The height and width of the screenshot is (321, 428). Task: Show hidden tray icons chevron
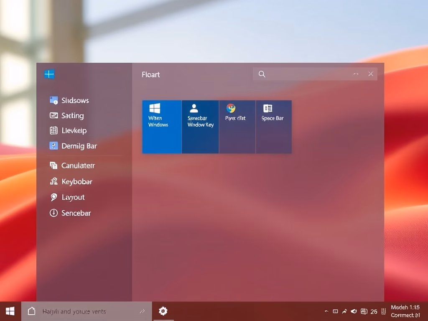point(326,311)
